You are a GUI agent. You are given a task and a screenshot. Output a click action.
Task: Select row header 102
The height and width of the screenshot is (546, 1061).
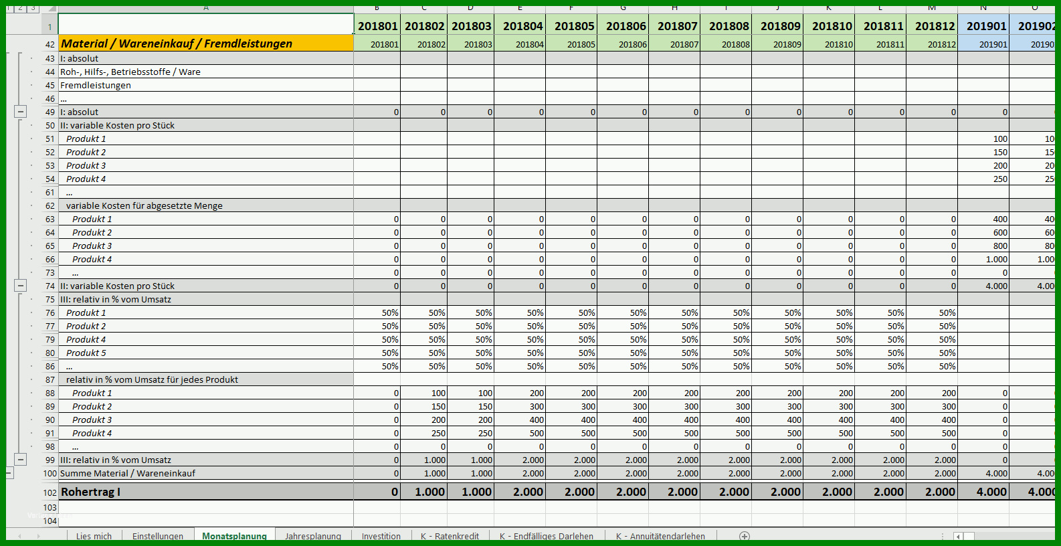click(x=50, y=492)
